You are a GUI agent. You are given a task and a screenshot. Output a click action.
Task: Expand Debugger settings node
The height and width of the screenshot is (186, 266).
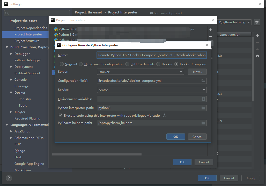(11, 54)
